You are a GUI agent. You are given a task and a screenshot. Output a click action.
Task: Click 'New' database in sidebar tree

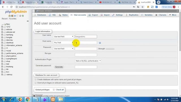coord(8,24)
